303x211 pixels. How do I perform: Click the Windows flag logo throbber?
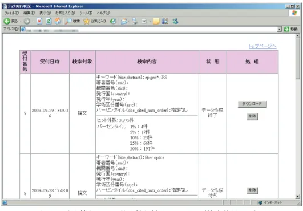pyautogui.click(x=294, y=13)
